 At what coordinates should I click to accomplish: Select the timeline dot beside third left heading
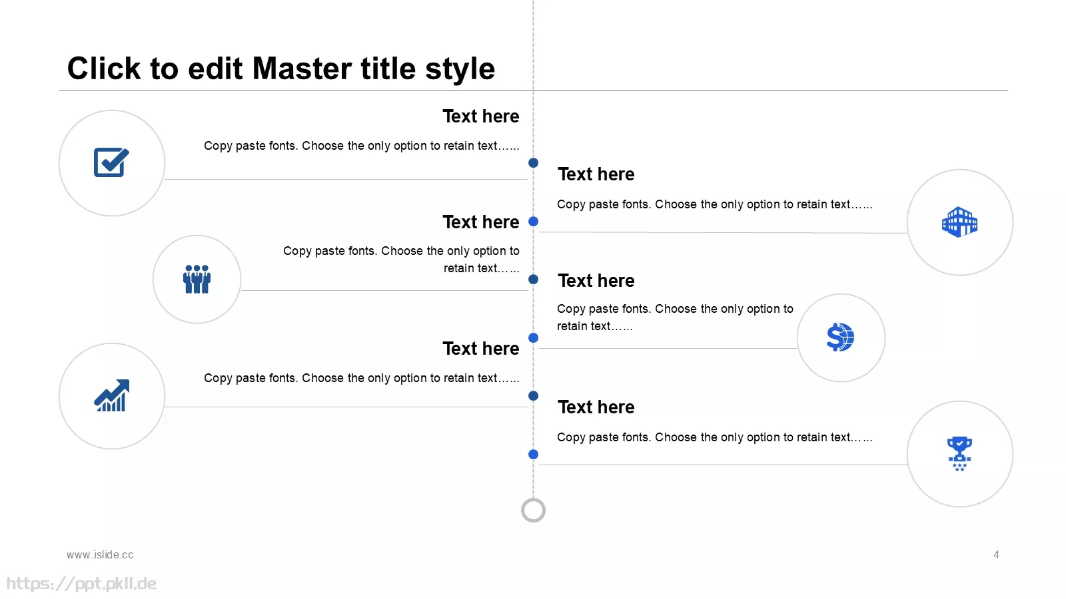(x=533, y=337)
